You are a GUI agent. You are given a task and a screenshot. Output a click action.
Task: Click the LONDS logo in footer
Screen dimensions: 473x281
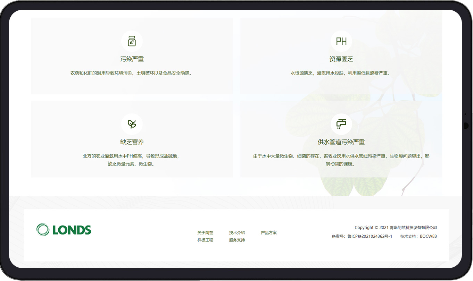(x=64, y=230)
